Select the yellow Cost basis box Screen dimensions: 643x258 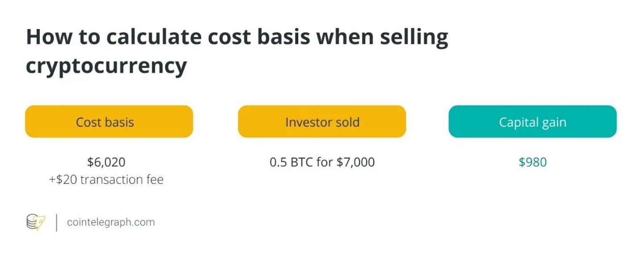coord(109,121)
